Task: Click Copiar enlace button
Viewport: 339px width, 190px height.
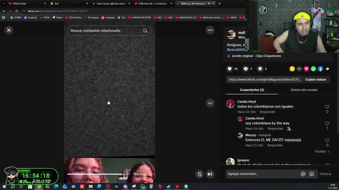Action: tap(316, 79)
